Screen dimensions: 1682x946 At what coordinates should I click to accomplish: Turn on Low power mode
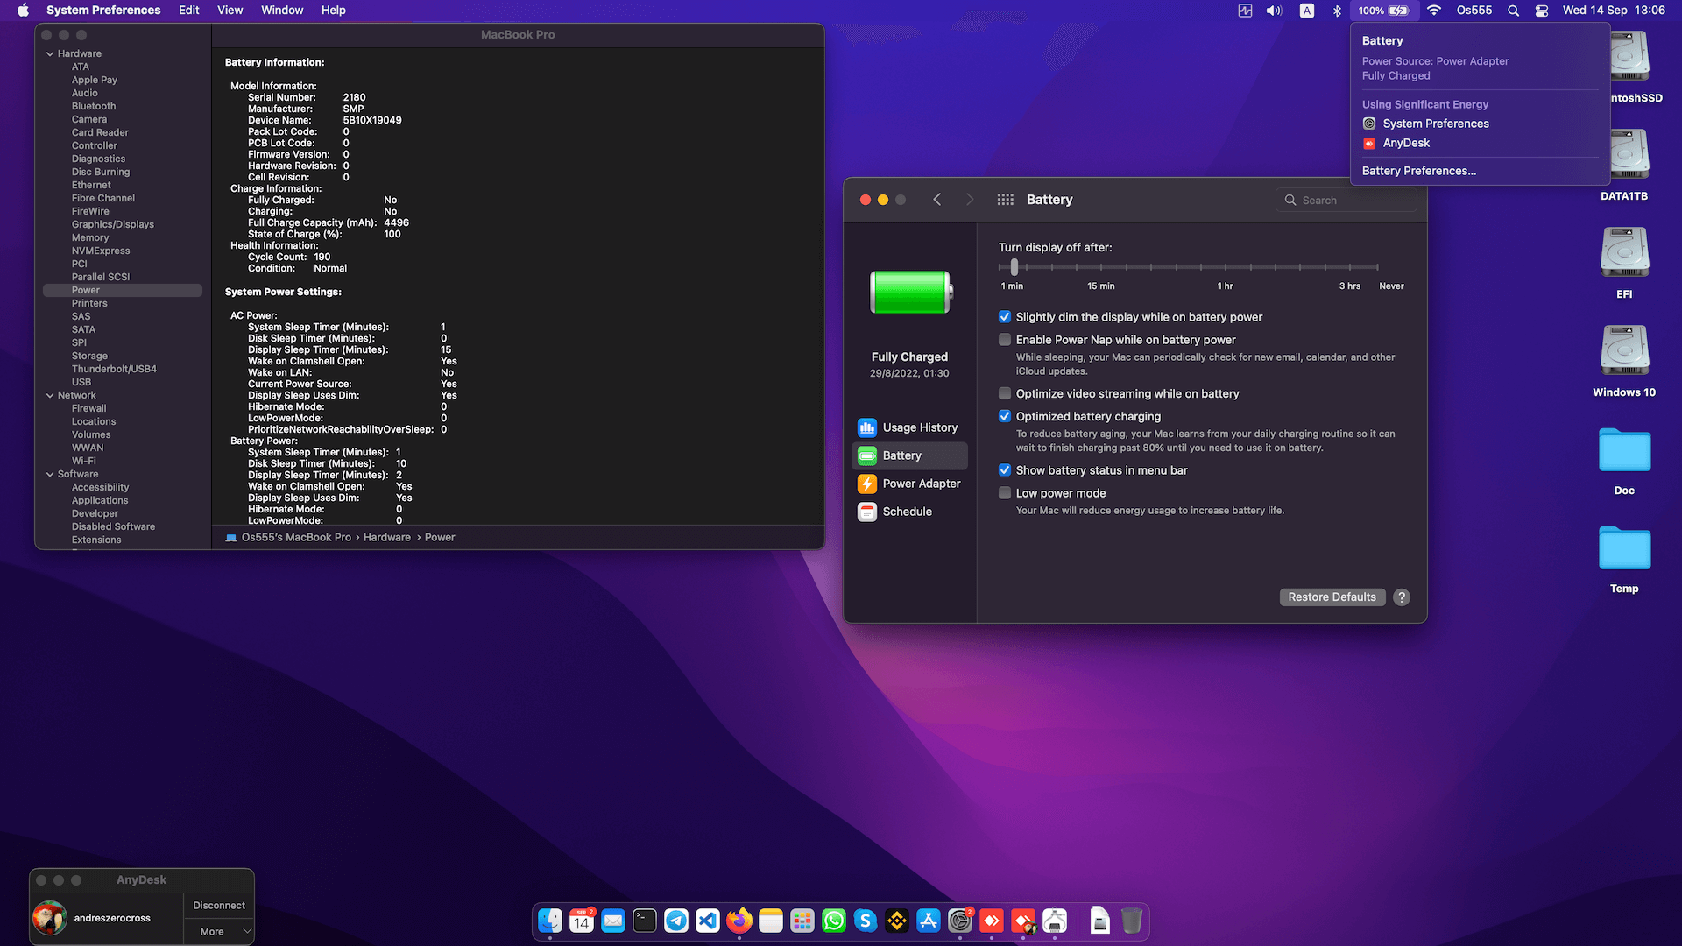pos(1004,492)
